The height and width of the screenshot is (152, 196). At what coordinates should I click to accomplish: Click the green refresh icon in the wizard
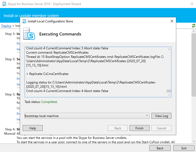coord(193,26)
